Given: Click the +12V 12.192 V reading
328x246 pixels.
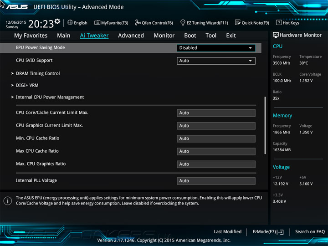Looking at the screenshot, I should pos(281,184).
